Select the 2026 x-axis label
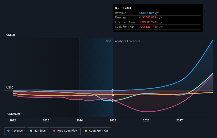 pyautogui.click(x=146, y=120)
